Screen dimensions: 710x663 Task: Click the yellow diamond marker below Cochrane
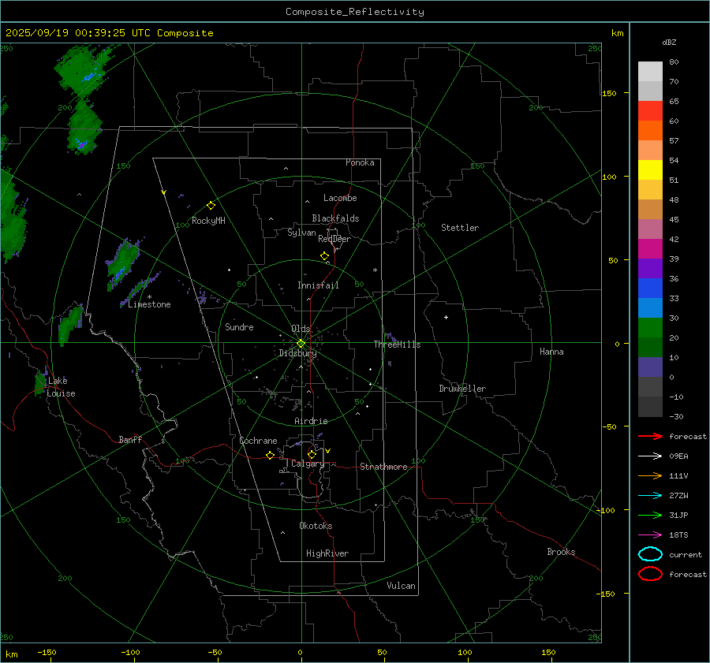270,456
